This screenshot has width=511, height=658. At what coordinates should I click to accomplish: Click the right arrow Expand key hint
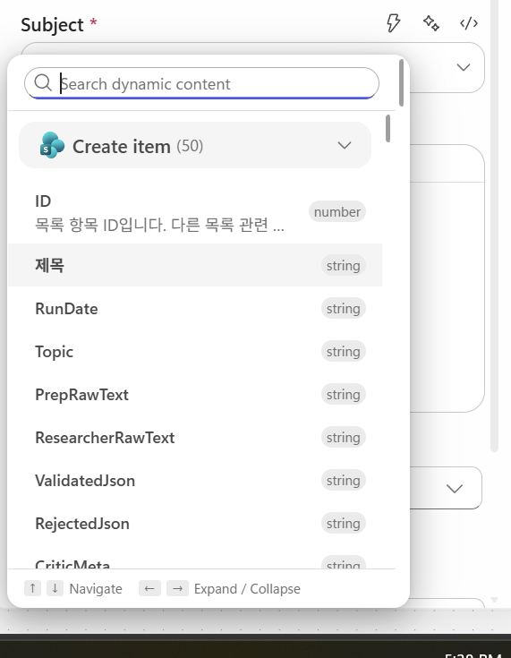pos(177,588)
